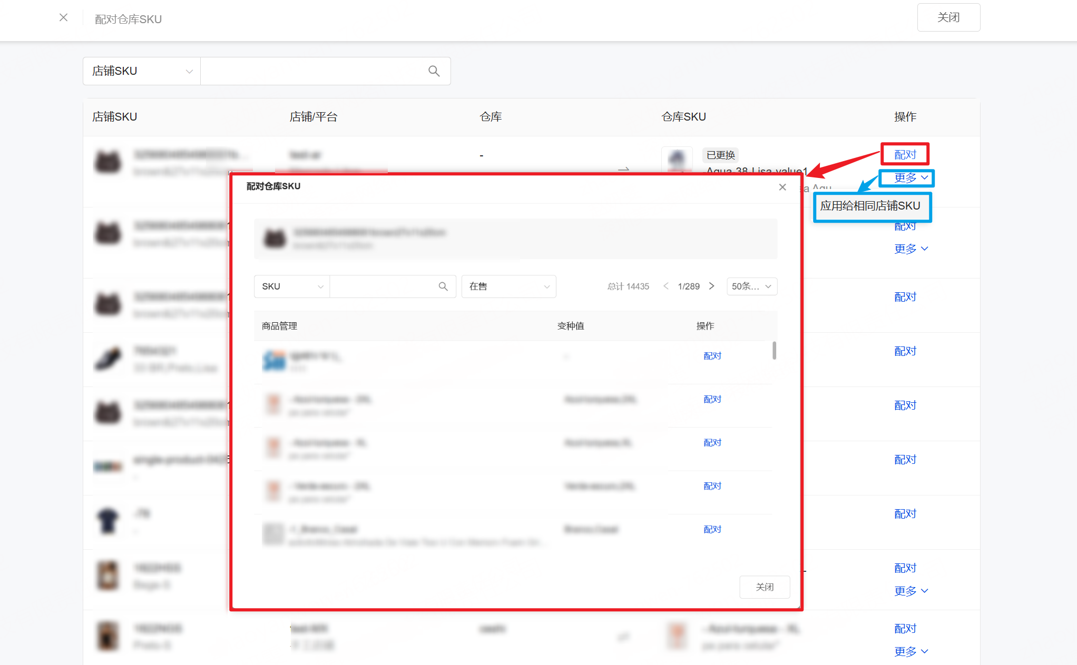Image resolution: width=1077 pixels, height=665 pixels.
Task: Close the 配对仓库SKU modal with X
Action: (782, 187)
